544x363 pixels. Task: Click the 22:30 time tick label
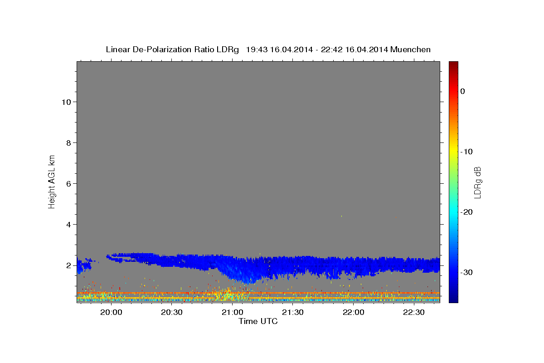click(414, 312)
